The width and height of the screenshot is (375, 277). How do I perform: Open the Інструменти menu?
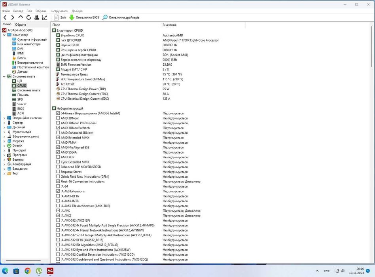coord(59,11)
